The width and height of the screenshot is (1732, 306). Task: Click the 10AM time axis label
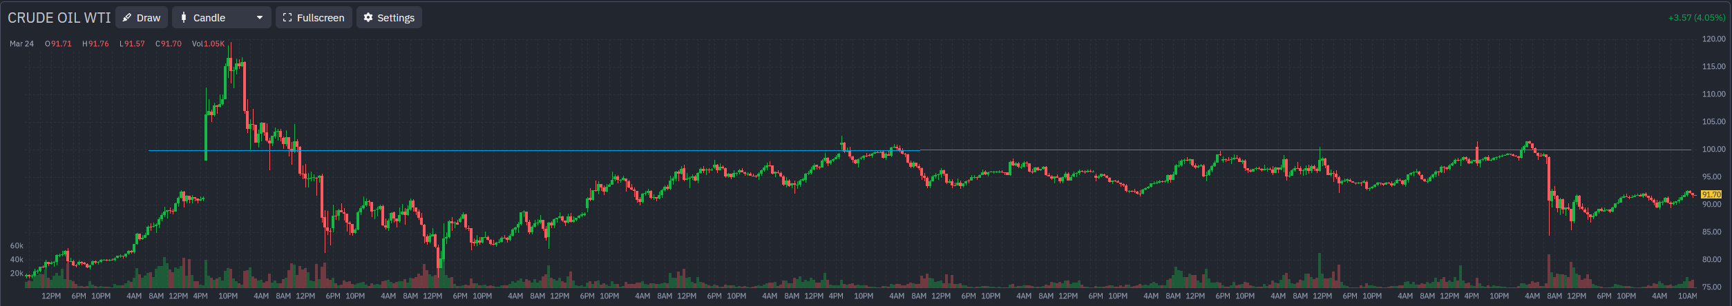[1688, 296]
